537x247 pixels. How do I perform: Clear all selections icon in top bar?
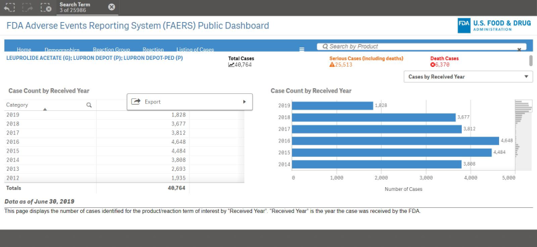46,7
